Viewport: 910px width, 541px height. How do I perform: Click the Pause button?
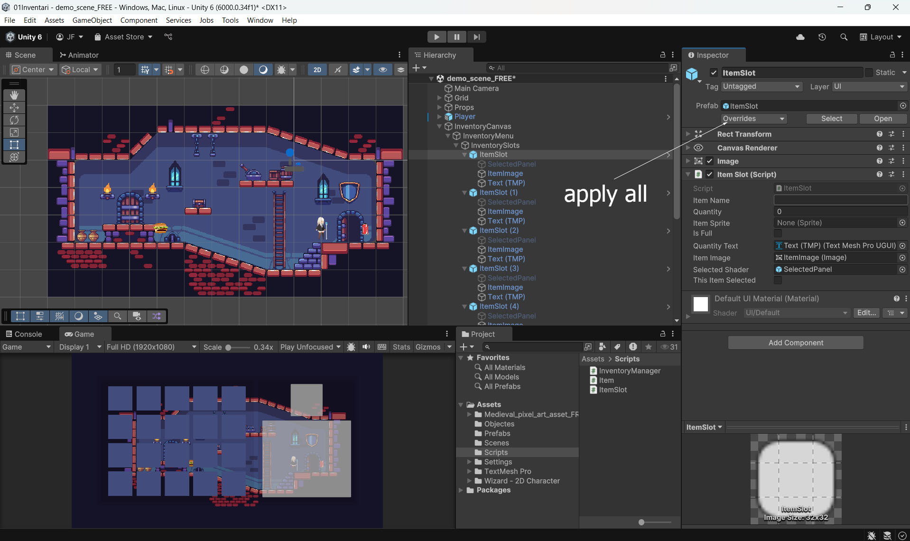(x=456, y=37)
